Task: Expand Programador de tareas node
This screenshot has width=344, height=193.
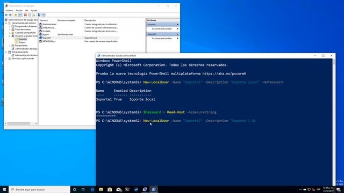Action: coord(10,26)
